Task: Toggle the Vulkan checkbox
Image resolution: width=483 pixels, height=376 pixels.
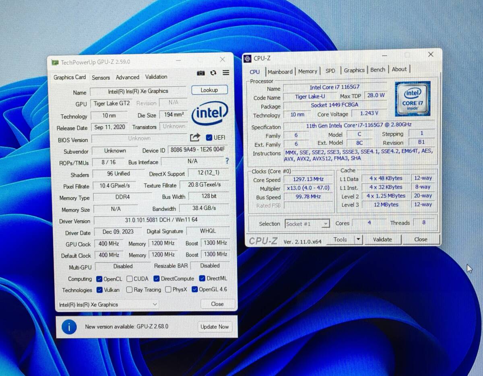Action: [99, 290]
